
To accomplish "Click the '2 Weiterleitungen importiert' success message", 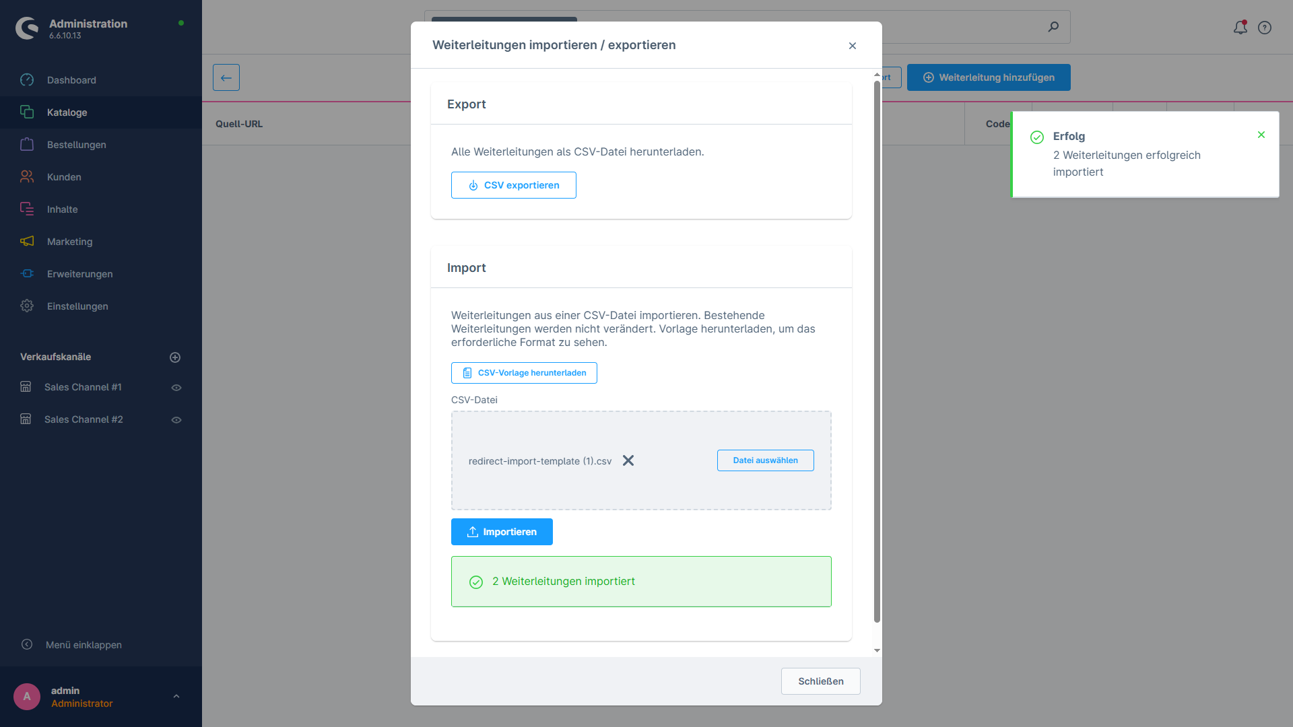I will pyautogui.click(x=641, y=582).
